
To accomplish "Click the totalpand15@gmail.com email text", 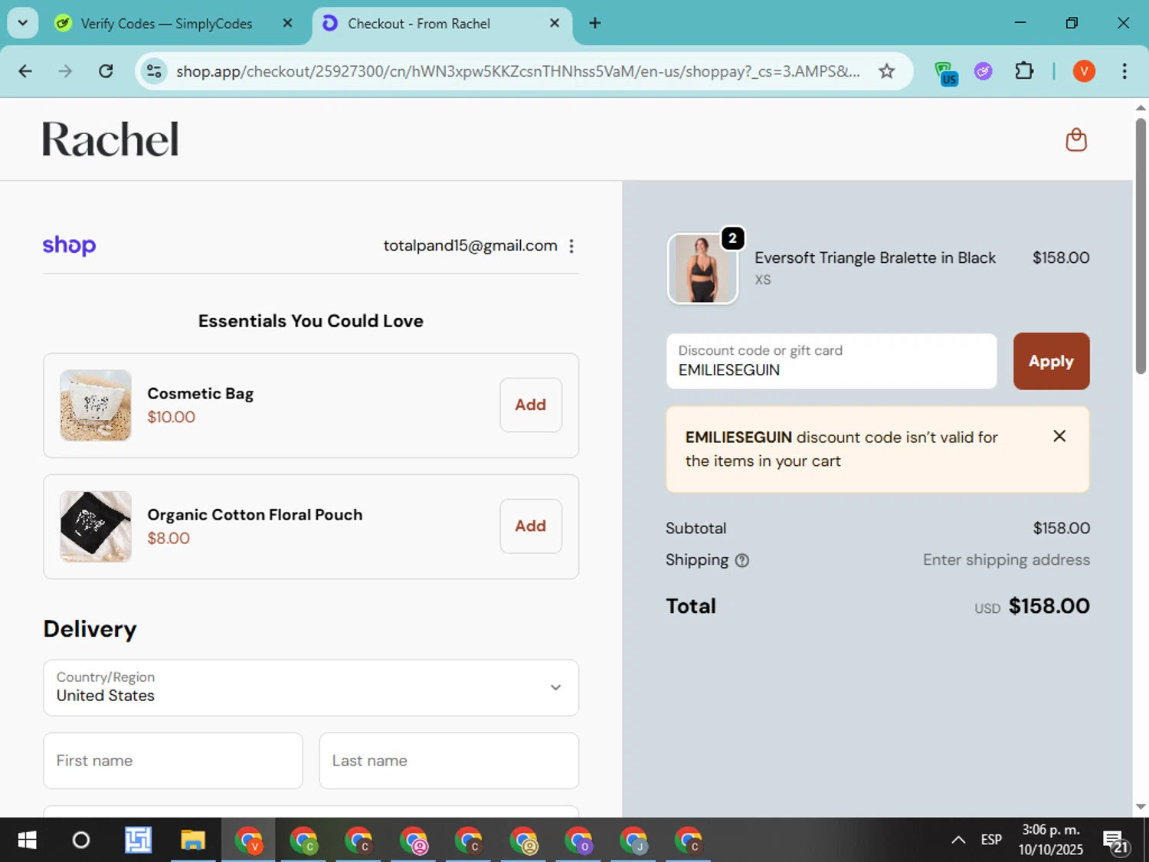I will click(470, 245).
